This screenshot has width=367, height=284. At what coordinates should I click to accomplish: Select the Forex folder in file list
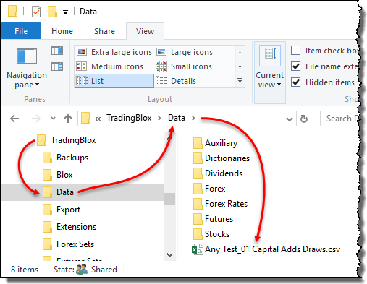209,189
